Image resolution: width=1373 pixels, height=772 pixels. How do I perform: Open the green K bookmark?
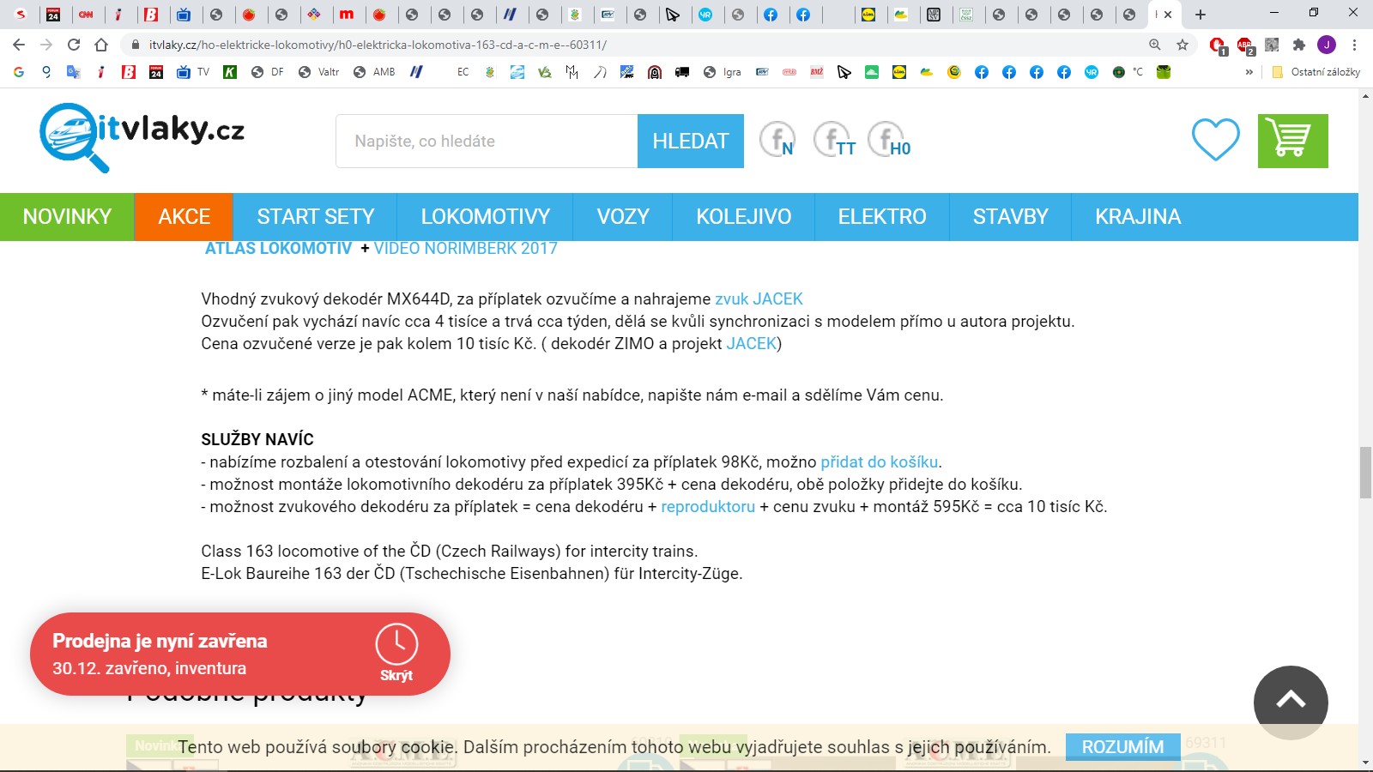[x=230, y=72]
